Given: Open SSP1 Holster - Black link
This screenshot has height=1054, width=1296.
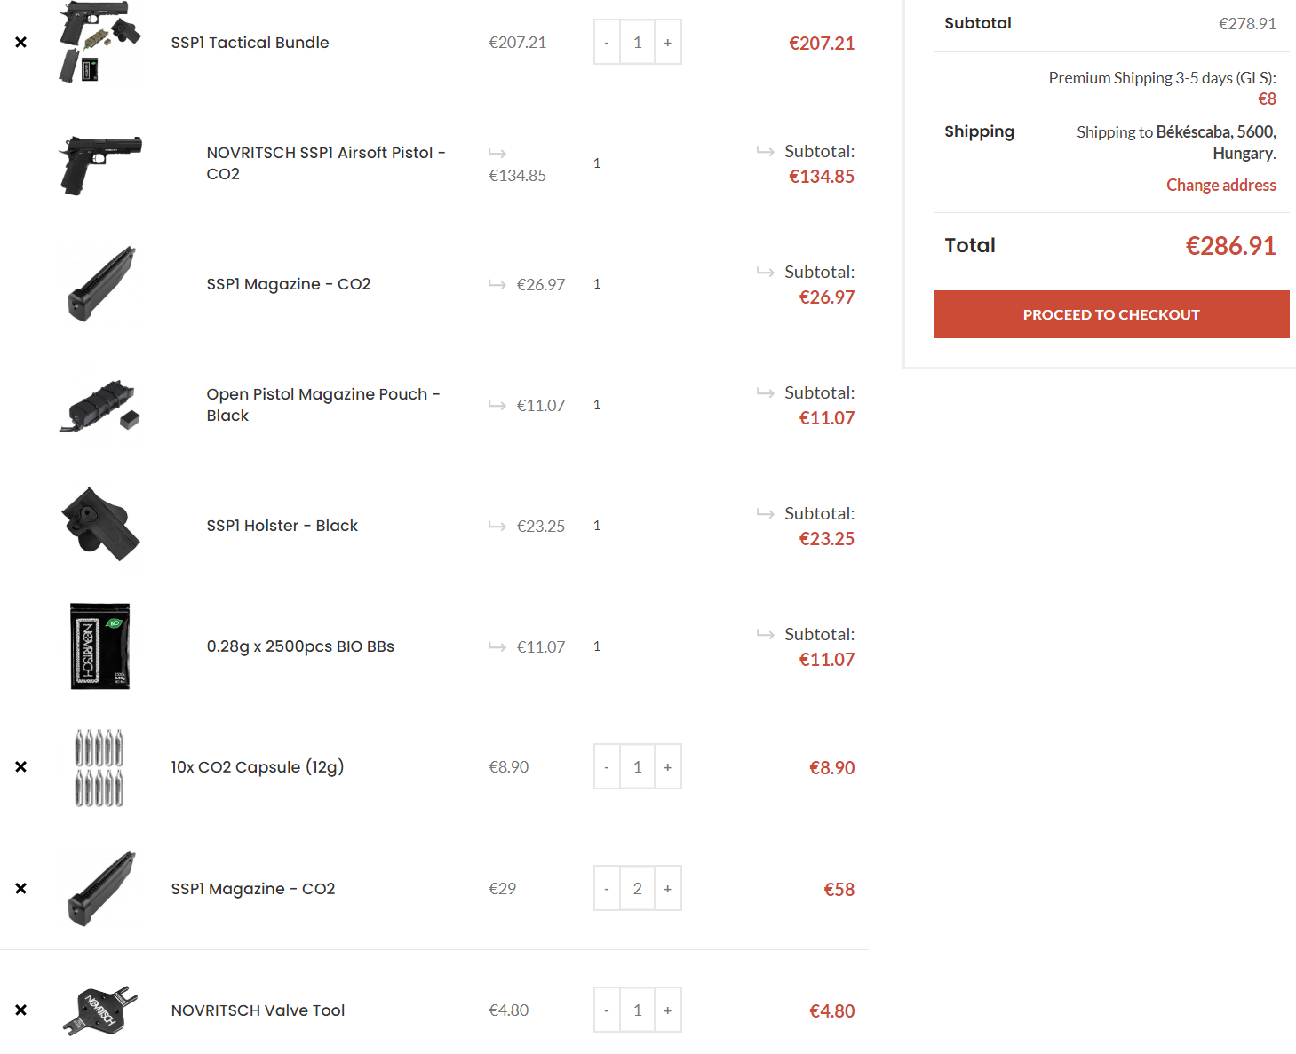Looking at the screenshot, I should pos(282,526).
